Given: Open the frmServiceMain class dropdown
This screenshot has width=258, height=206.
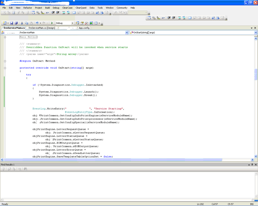Looking at the screenshot, I should click(x=127, y=33).
